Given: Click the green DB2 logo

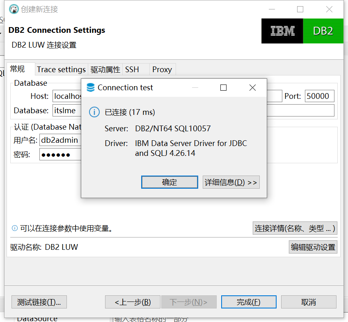Looking at the screenshot, I should [323, 31].
